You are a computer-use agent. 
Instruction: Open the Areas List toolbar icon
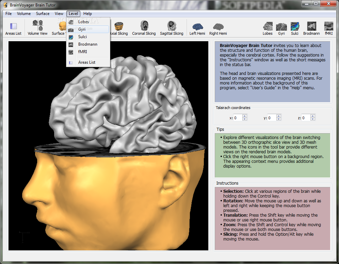(x=13, y=28)
